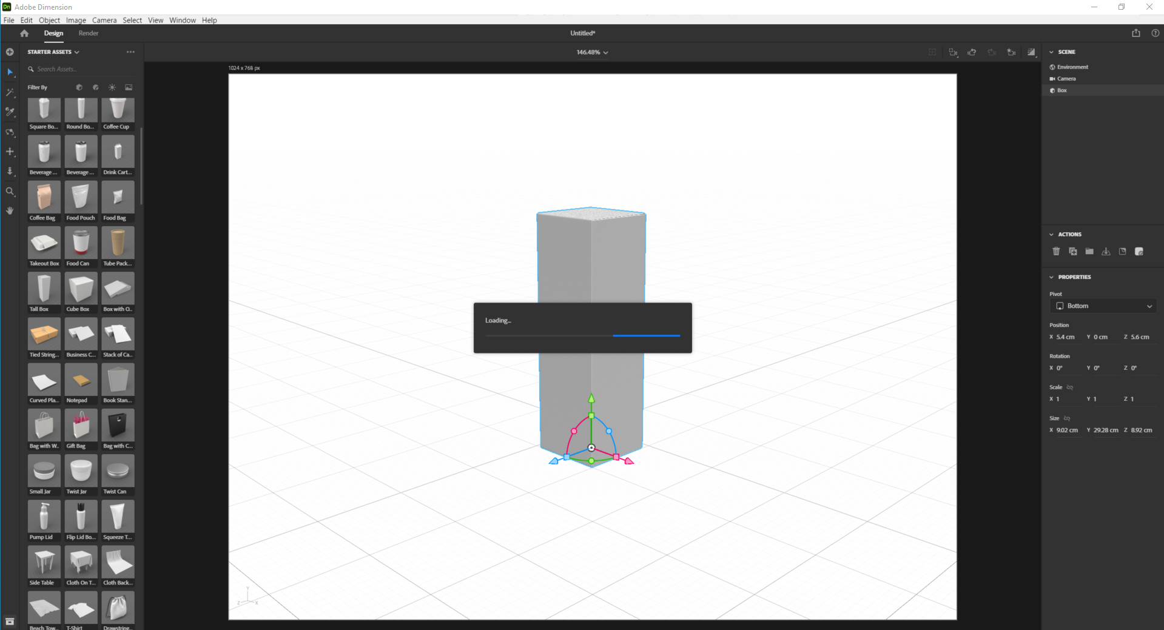
Task: Open the zoom percentage dropdown
Action: tap(604, 52)
